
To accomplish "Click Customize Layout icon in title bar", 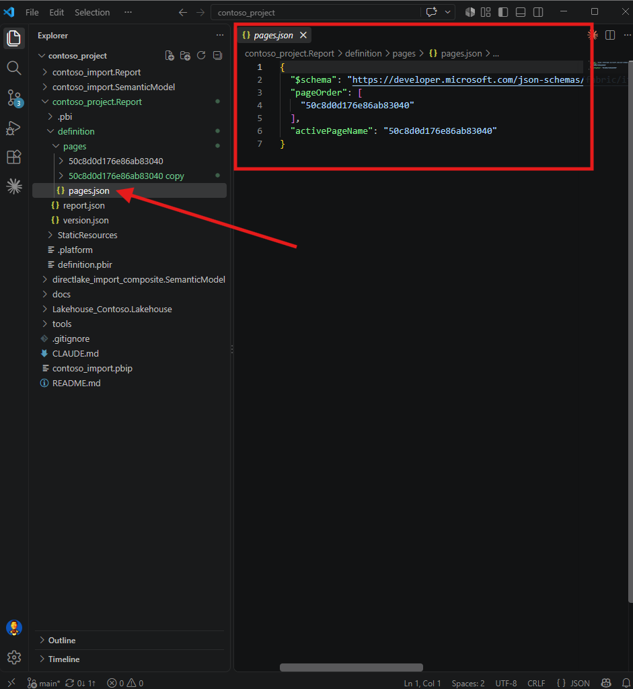I will point(486,12).
